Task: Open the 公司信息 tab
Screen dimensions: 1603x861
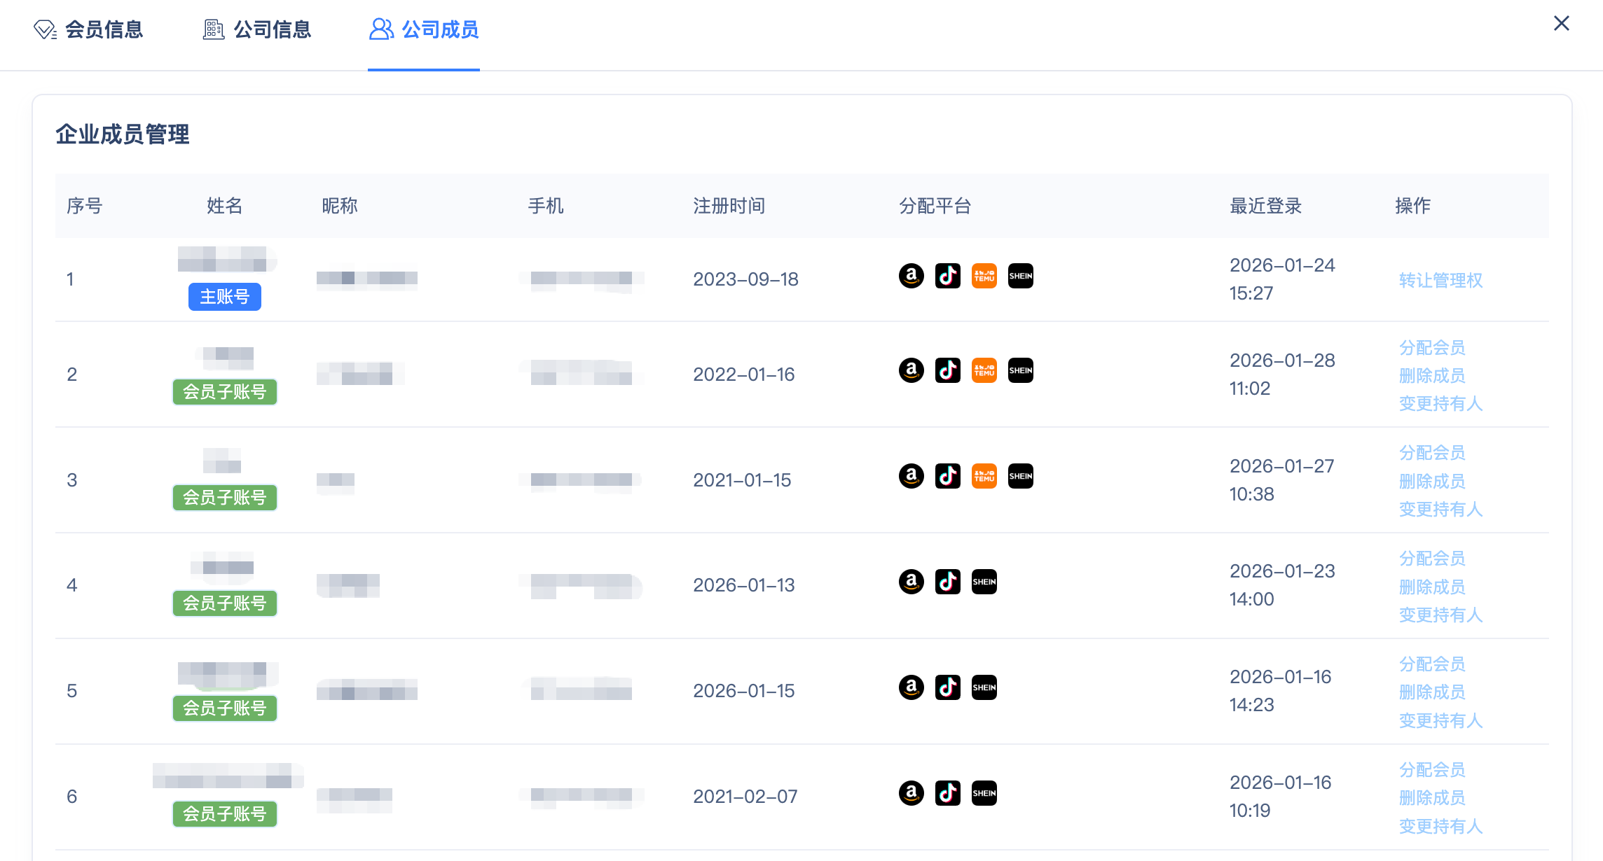Action: 257,29
